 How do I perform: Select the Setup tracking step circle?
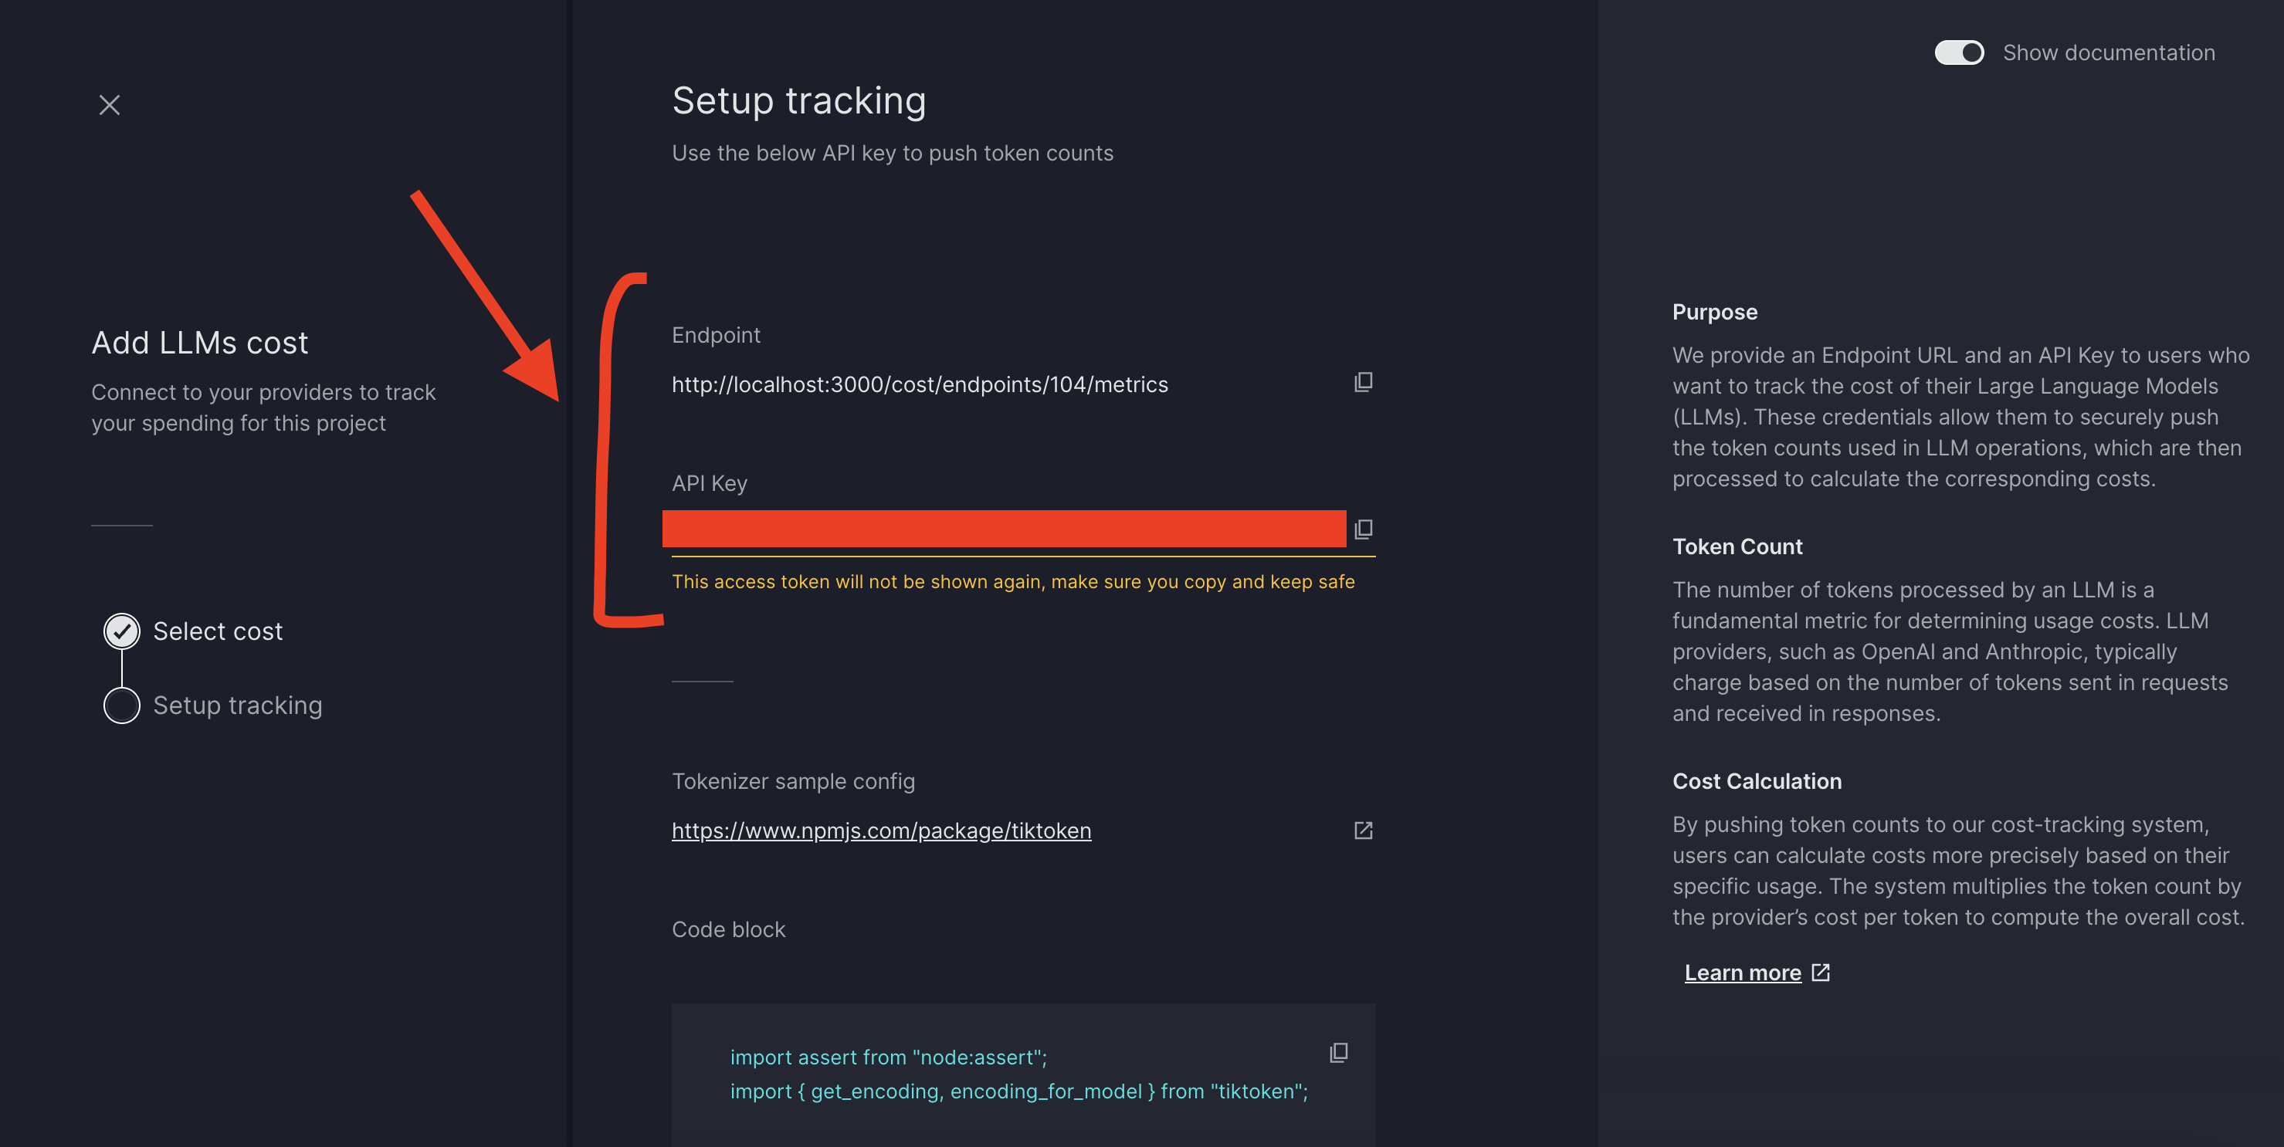121,705
